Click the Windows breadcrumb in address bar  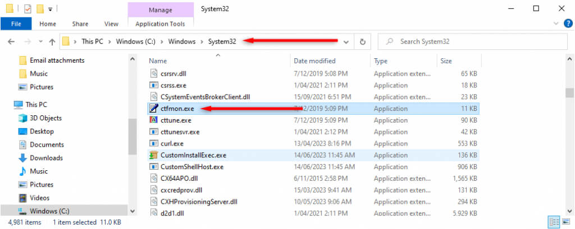[182, 42]
